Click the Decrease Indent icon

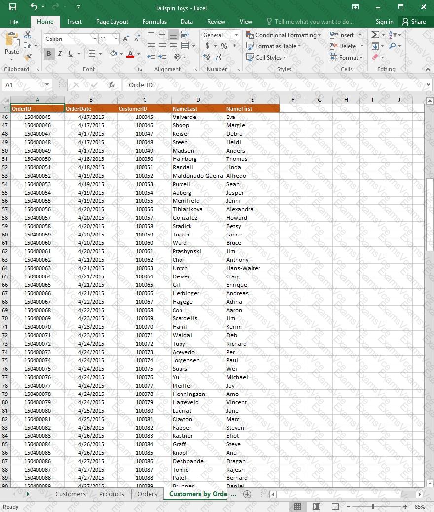pyautogui.click(x=151, y=57)
